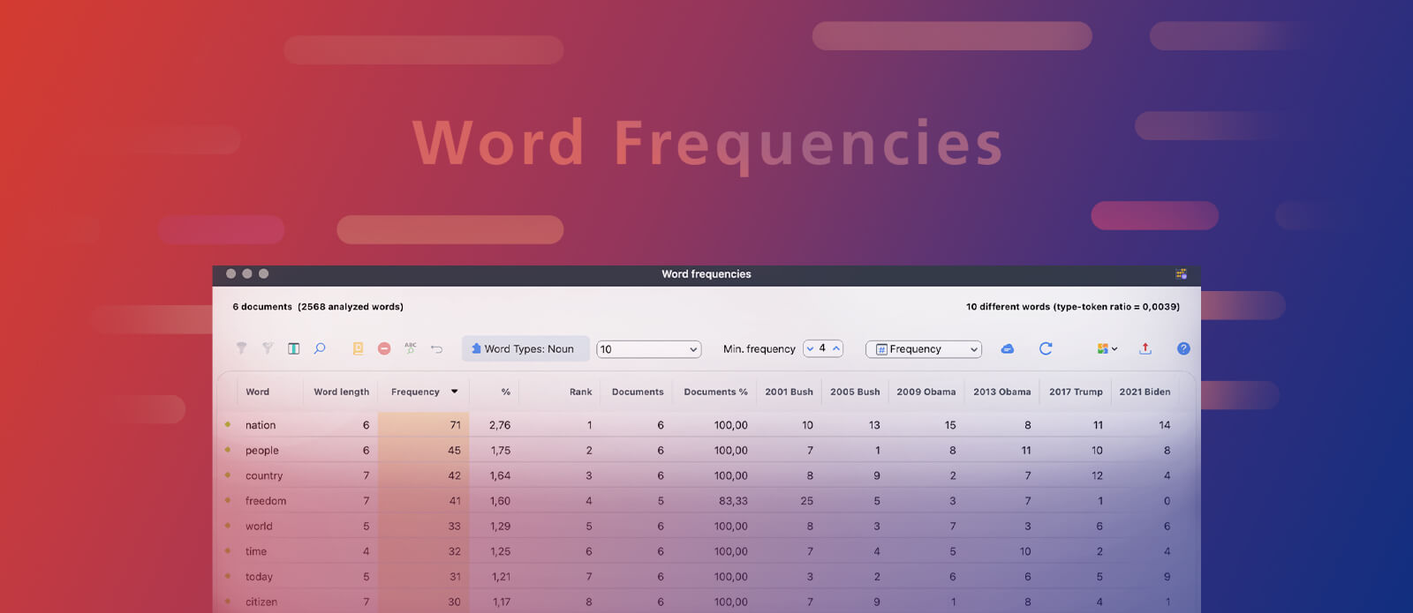1413x613 pixels.
Task: Select the freedom row in the table
Action: 266,501
